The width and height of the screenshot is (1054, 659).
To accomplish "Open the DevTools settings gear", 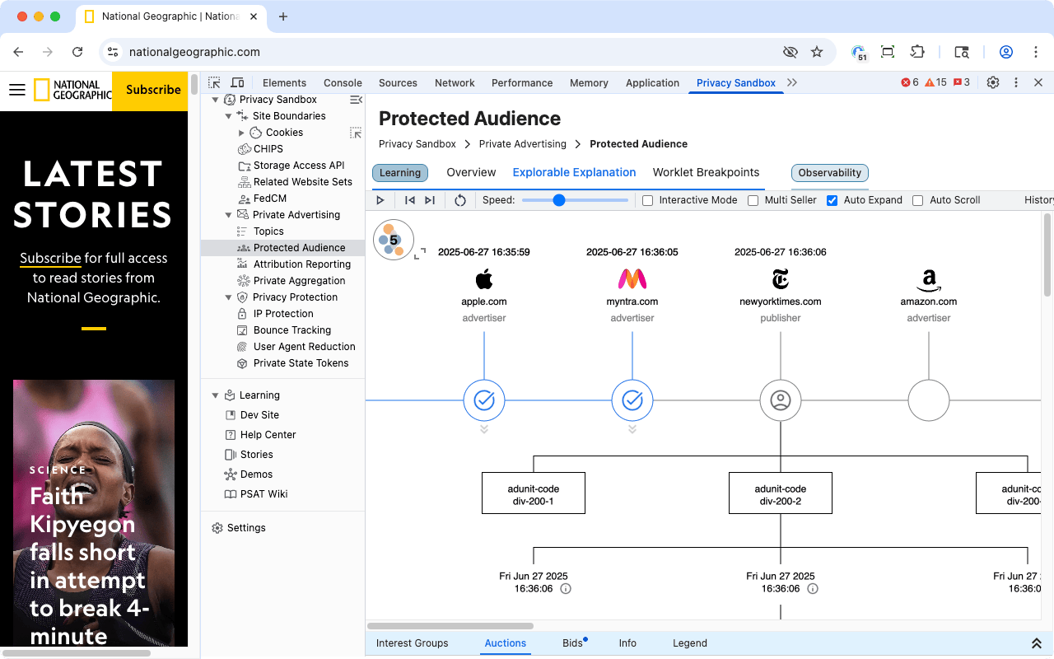I will click(x=993, y=82).
